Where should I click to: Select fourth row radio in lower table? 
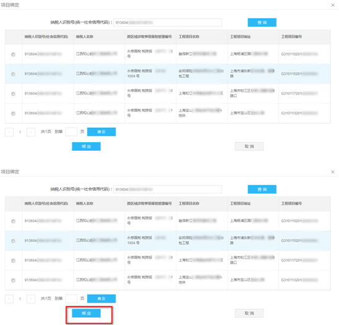click(x=13, y=281)
